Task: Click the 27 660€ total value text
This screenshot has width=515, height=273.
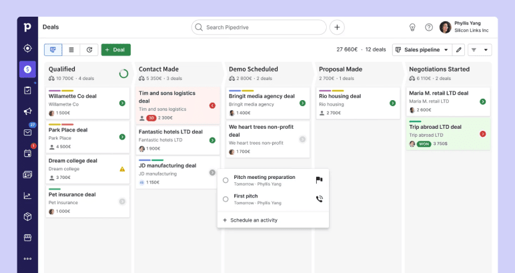Action: [x=347, y=49]
